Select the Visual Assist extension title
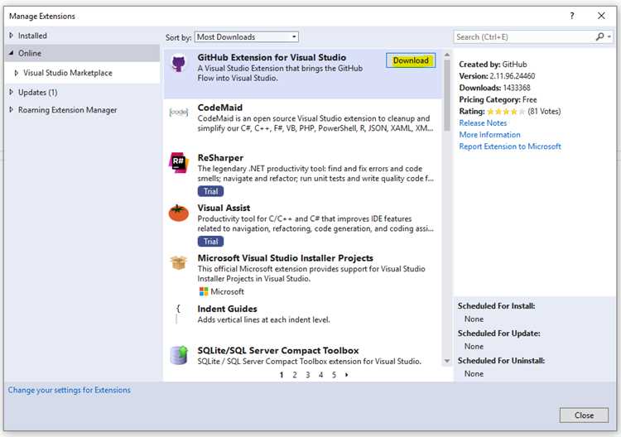This screenshot has height=437, width=621. point(224,208)
